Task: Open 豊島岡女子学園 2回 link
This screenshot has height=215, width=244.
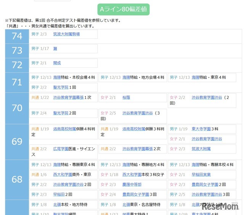Action: (x=205, y=185)
